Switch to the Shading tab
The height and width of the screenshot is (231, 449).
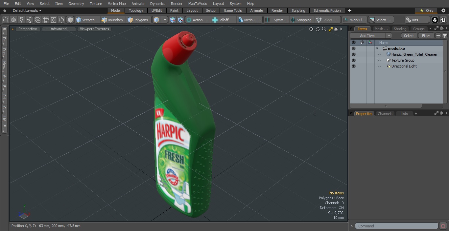400,29
